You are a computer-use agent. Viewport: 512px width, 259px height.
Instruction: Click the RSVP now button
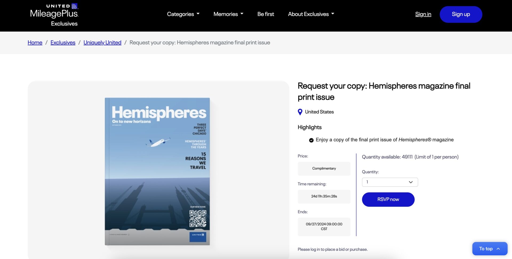click(x=388, y=199)
